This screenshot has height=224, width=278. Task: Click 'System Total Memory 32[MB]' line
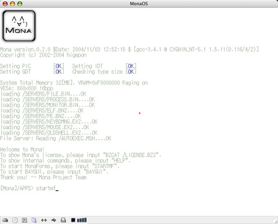click(74, 83)
